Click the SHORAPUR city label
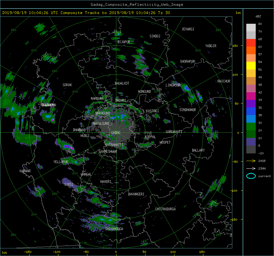 pyautogui.click(x=187, y=61)
